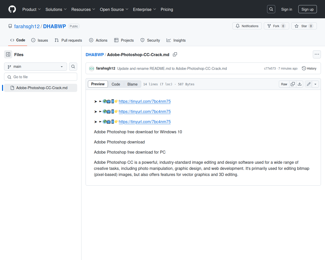Click 'Adobe Photoshop free download for Windows 10' text
This screenshot has width=325, height=260.
click(x=138, y=132)
